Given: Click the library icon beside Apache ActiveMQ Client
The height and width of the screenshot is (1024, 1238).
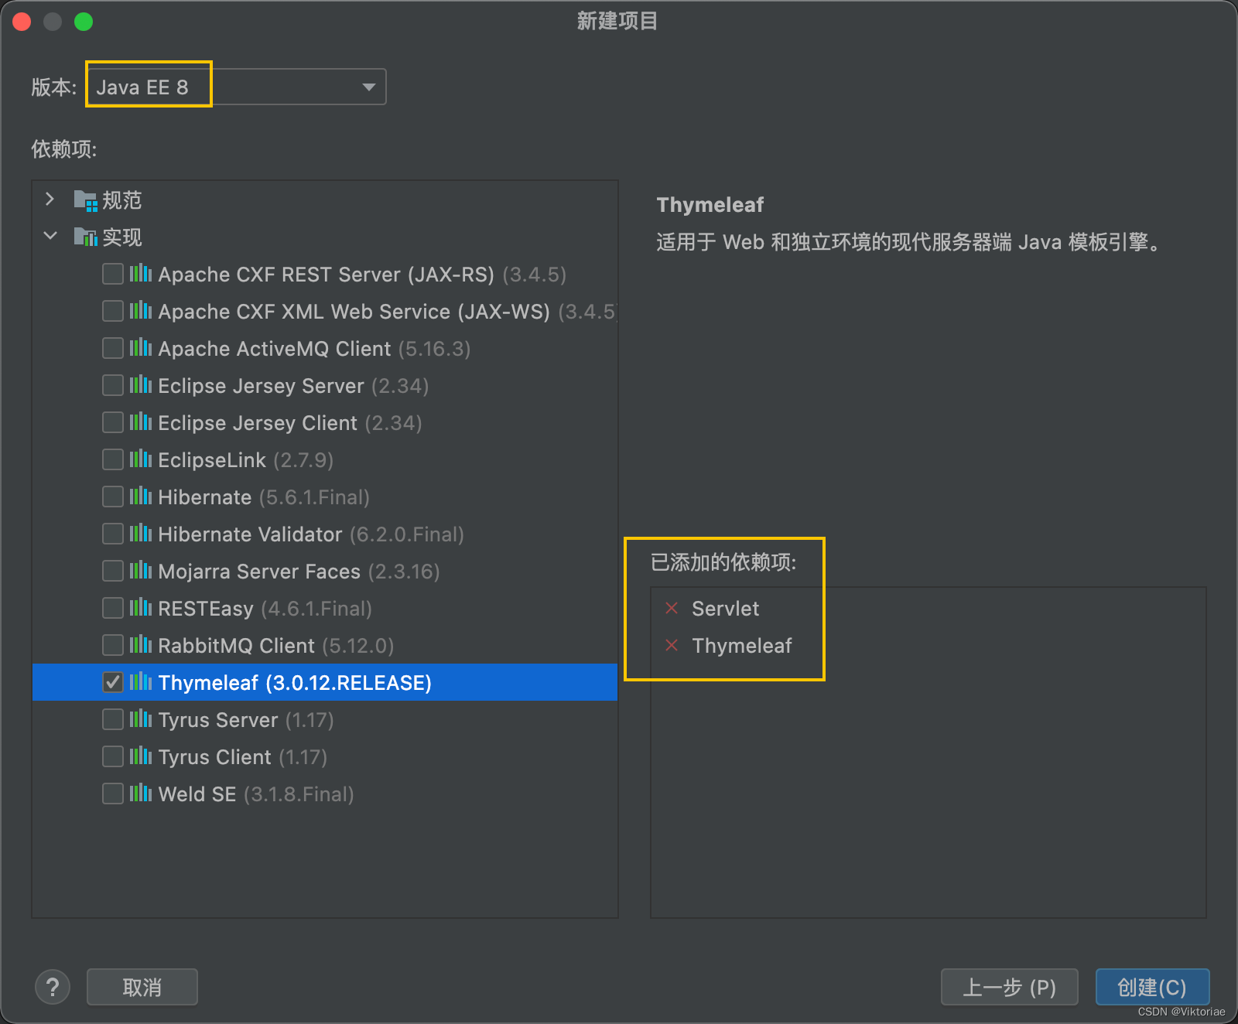Looking at the screenshot, I should click(141, 347).
